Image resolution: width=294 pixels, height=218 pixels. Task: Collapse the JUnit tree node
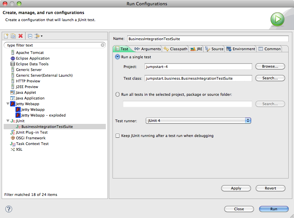pos(8,121)
